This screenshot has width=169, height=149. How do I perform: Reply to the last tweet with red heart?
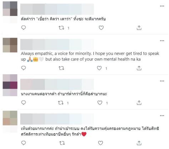[24, 143]
